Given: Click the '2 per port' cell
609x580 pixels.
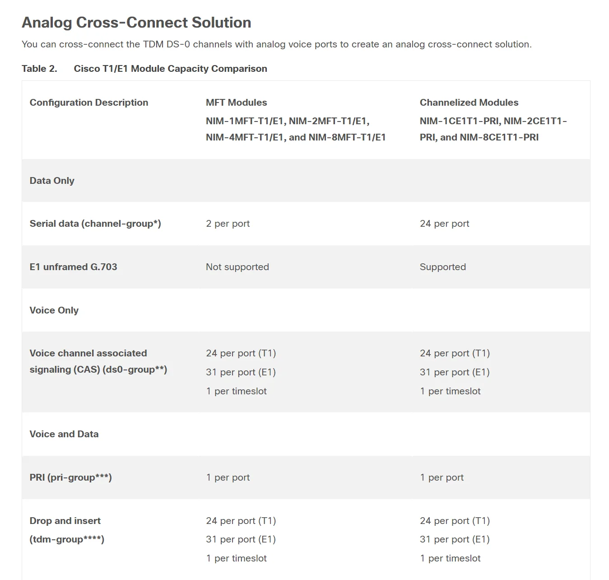Looking at the screenshot, I should coord(228,224).
